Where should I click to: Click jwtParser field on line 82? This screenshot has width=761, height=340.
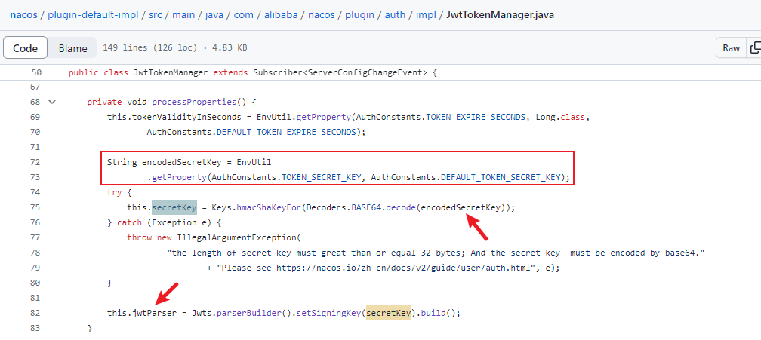155,312
